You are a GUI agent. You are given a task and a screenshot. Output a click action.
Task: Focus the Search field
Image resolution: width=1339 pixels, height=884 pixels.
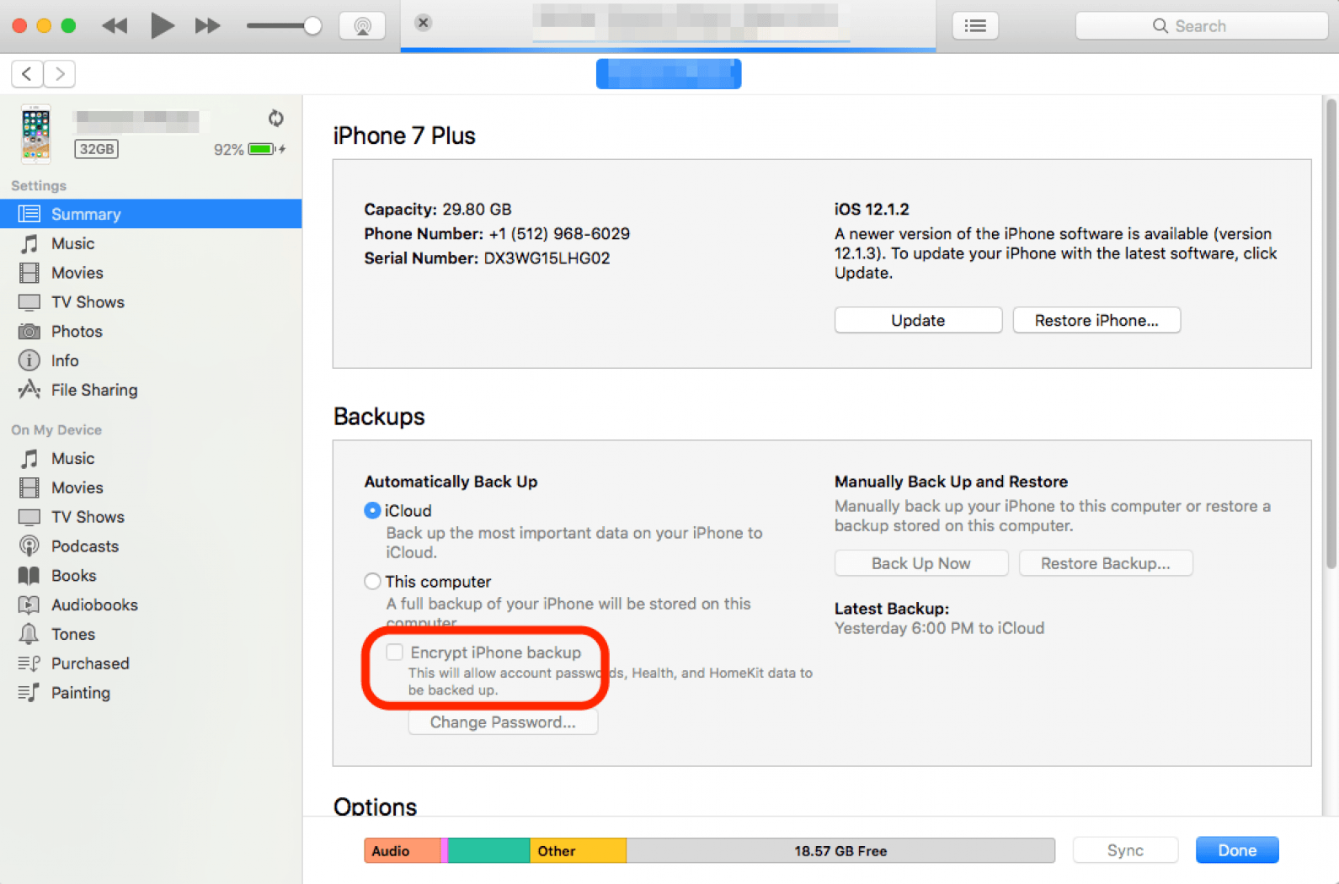(x=1201, y=26)
